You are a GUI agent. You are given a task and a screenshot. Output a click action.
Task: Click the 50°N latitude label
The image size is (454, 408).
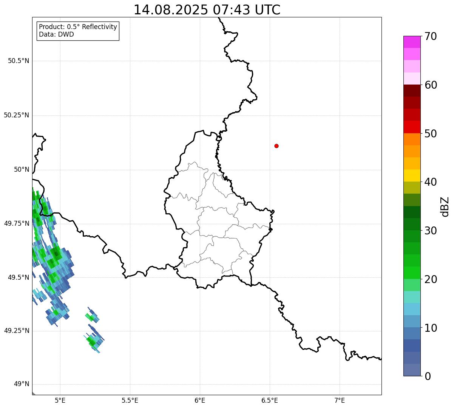point(22,169)
